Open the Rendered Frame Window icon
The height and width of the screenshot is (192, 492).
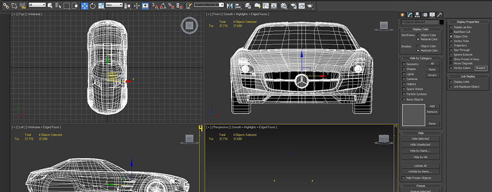point(302,6)
